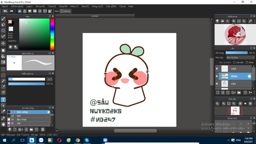The image size is (256, 144).
Task: Zoom in on the Reference image
Action: 234,21
